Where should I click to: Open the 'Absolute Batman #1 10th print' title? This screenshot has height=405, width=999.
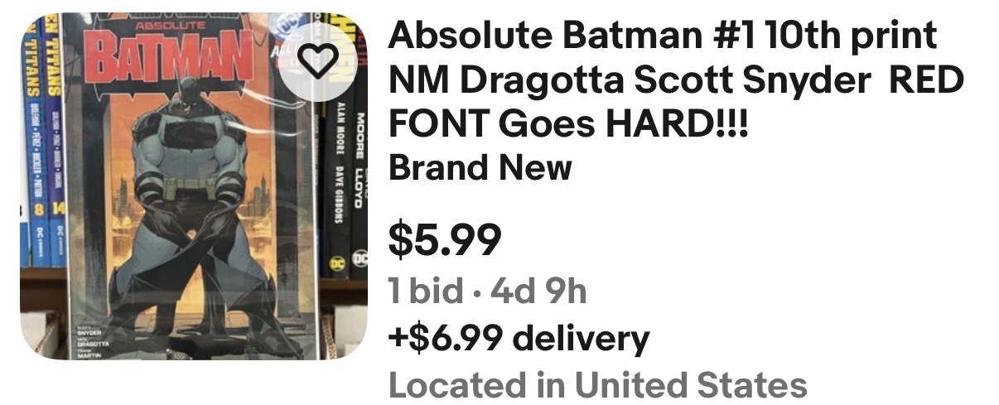coord(663,36)
